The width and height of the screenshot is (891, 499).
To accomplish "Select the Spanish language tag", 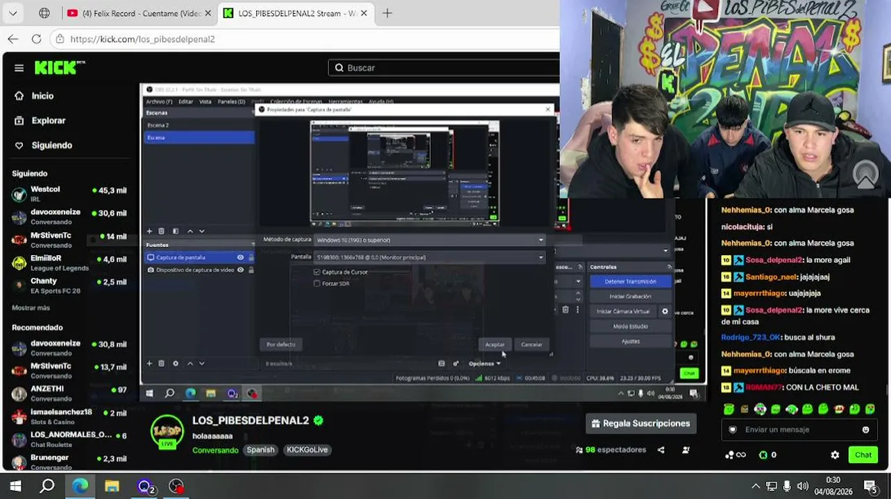I will click(261, 450).
